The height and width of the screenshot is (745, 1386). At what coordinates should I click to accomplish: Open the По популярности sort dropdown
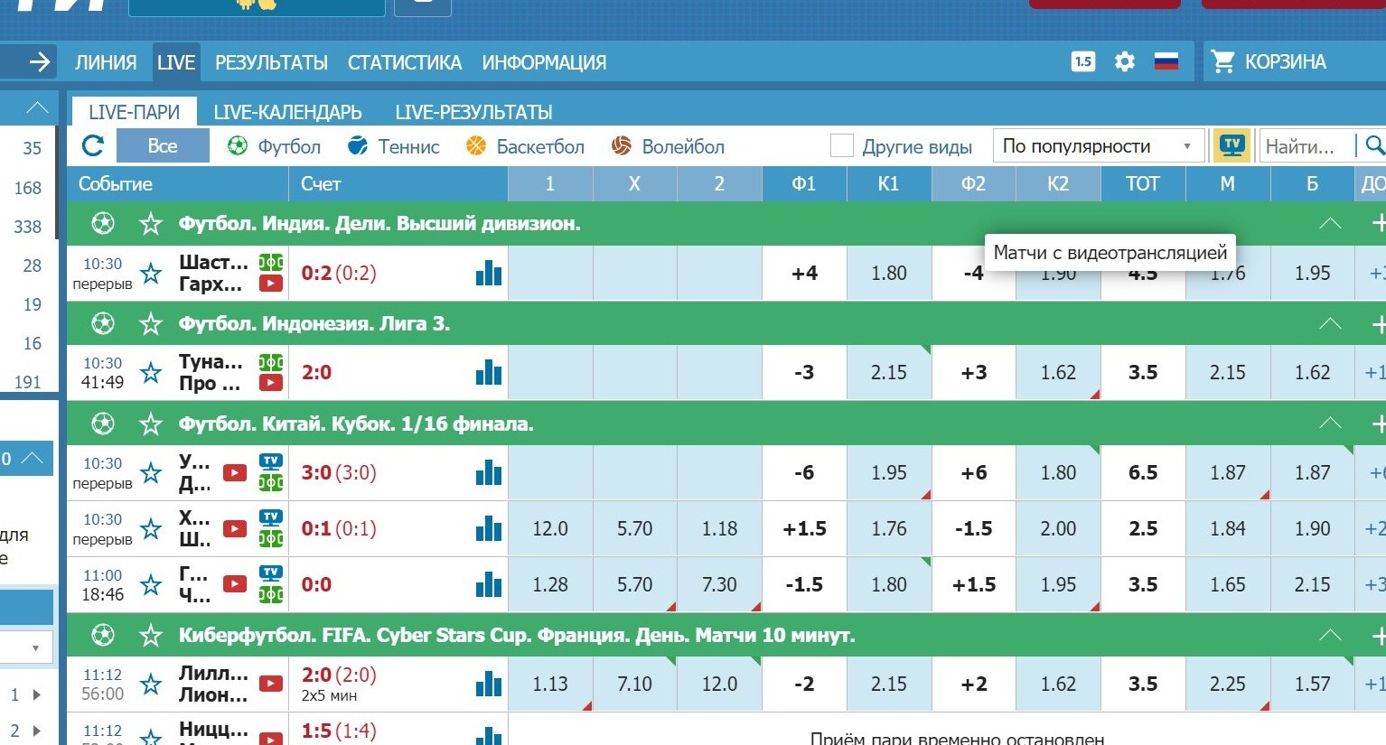tap(1098, 145)
